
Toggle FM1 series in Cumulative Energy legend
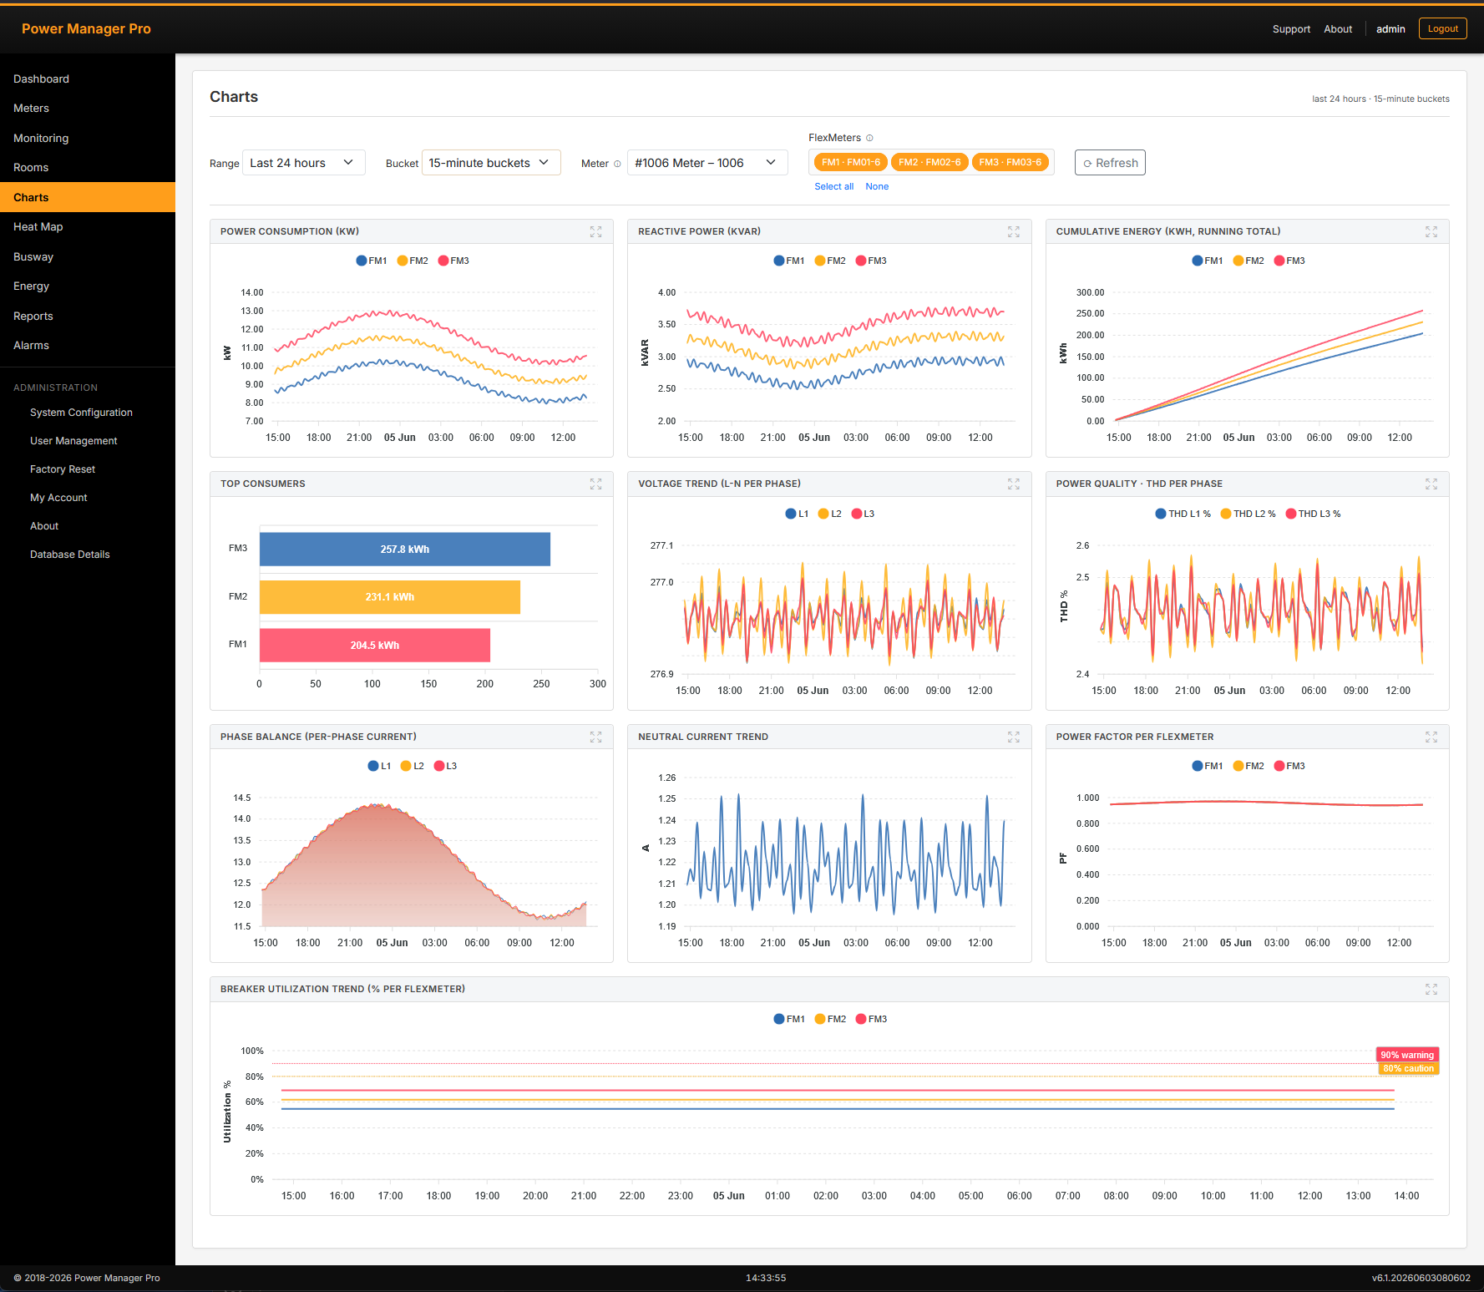pos(1208,261)
